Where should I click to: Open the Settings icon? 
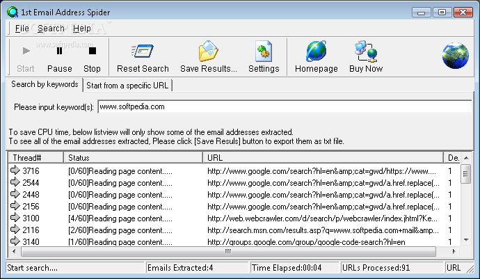click(264, 51)
